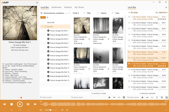Toggle shuffle playback mode
This screenshot has width=169, height=112.
[x=28, y=110]
